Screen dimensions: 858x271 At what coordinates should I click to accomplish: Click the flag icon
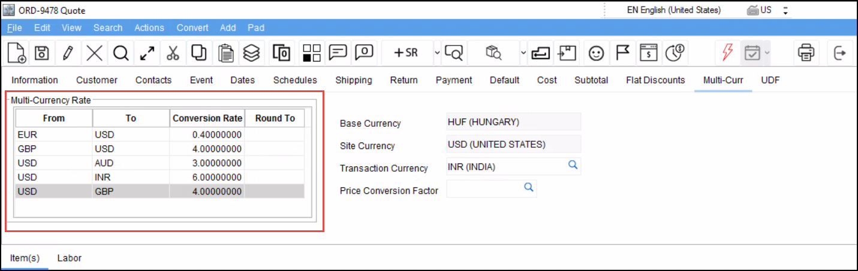623,53
